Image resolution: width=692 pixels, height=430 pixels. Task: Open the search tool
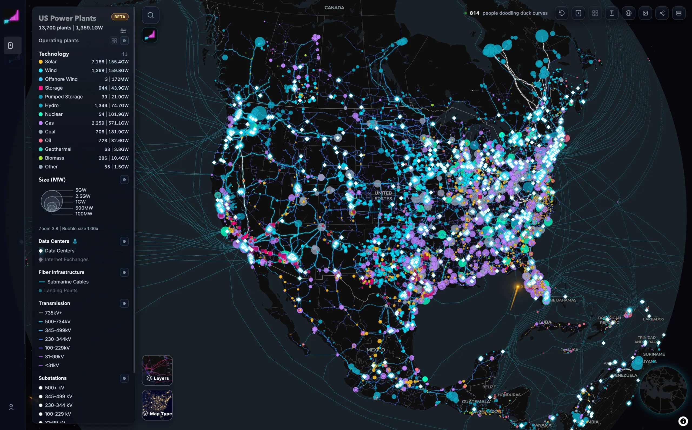pos(151,15)
